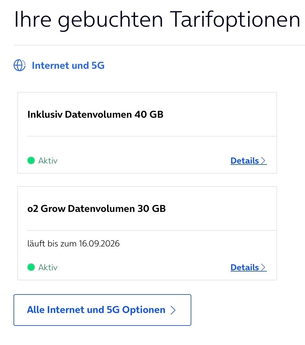Screen dimensions: 305x345
Task: Click the green status dot on o2 Grow card
Action: [x=31, y=267]
